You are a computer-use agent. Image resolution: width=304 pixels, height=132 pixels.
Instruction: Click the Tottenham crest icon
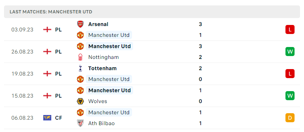80,68
